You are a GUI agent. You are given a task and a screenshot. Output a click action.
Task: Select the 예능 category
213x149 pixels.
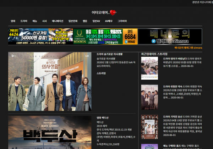click(35, 21)
